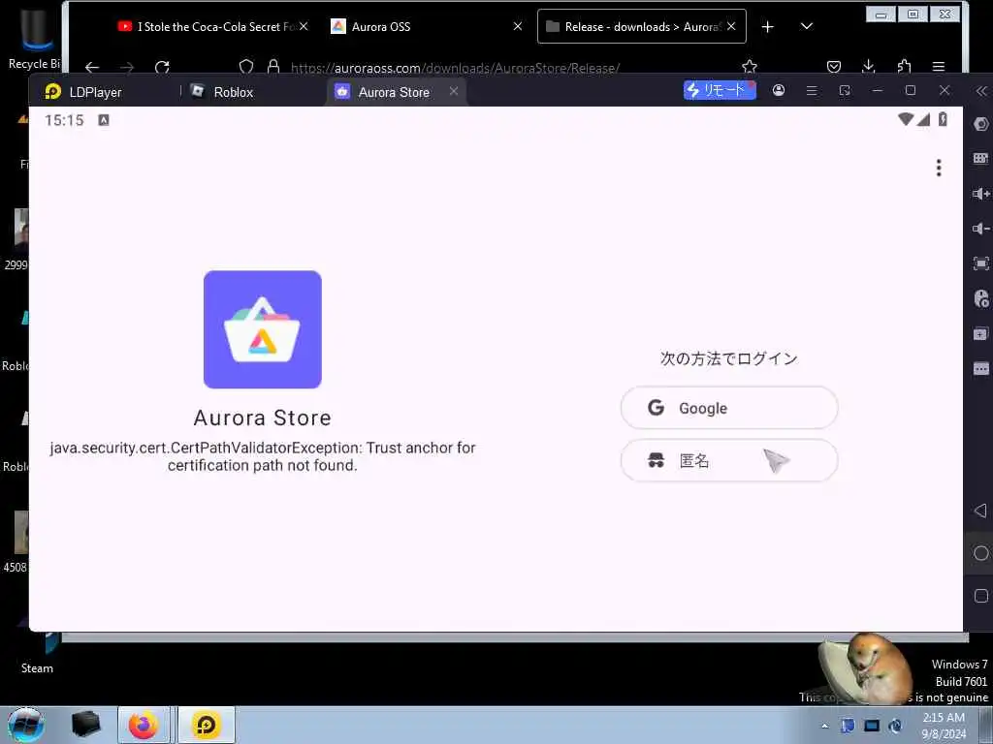Bookmark page with star icon
The width and height of the screenshot is (993, 744).
(750, 67)
